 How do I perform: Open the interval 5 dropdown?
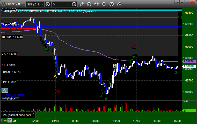(69, 4)
